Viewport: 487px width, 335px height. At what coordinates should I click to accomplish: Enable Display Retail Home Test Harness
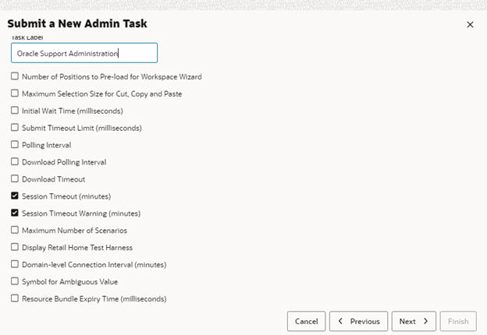tap(15, 247)
